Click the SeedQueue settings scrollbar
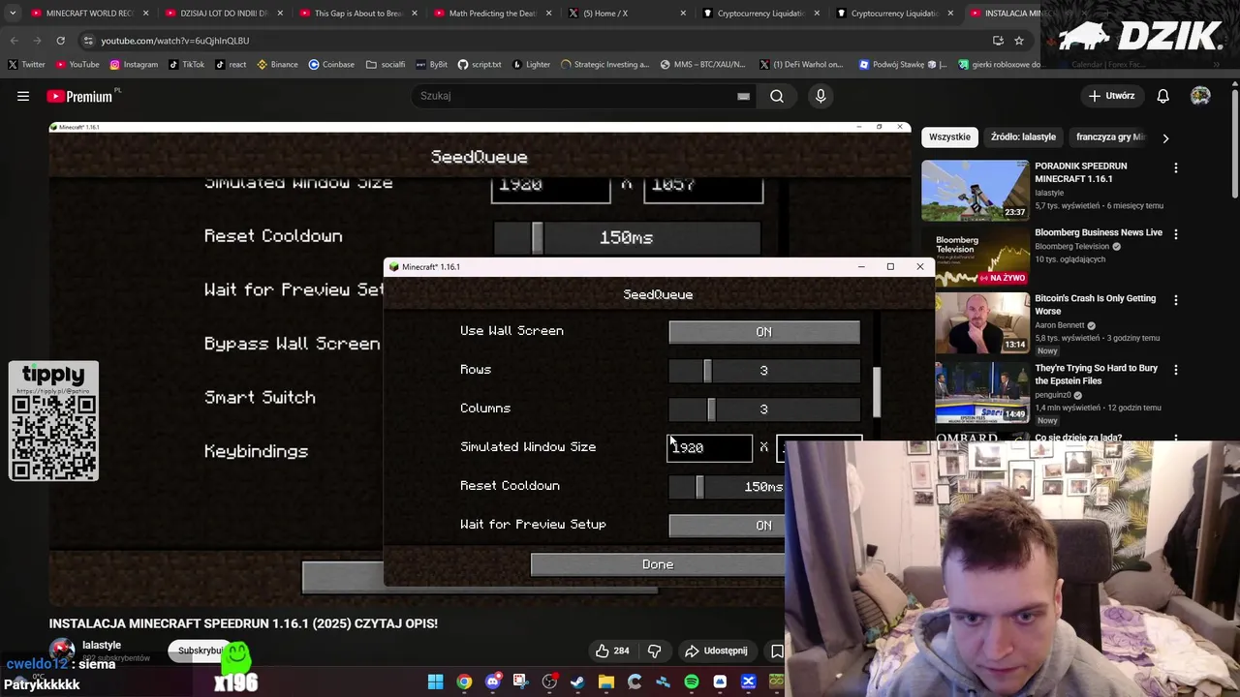 coord(877,392)
